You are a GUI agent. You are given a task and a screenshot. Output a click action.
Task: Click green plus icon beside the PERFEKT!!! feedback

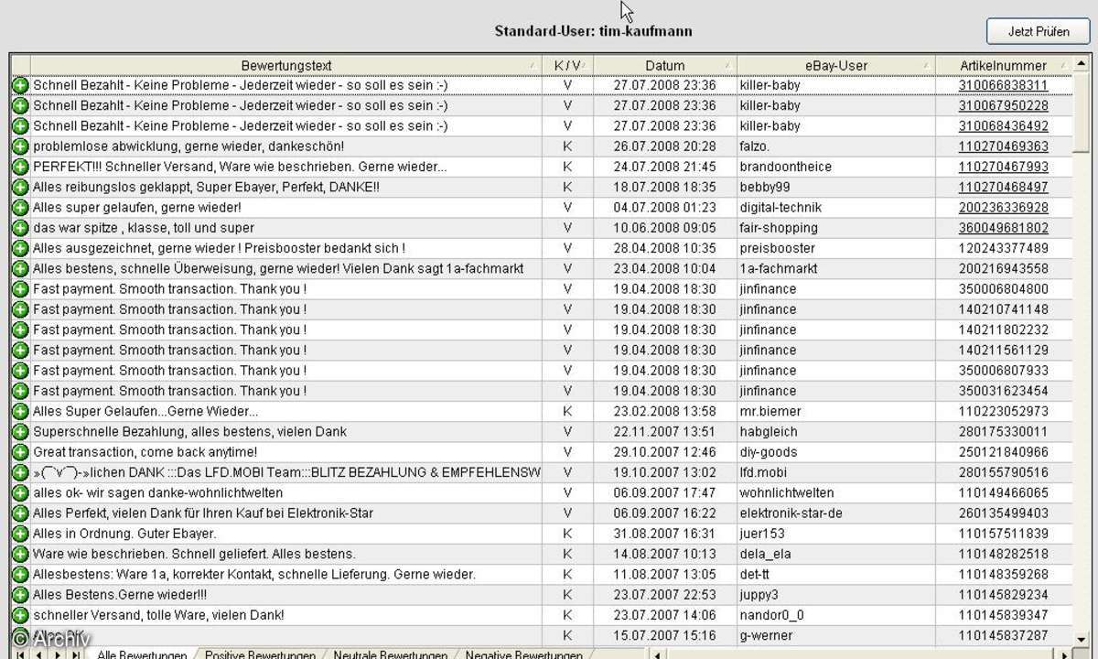(x=20, y=167)
